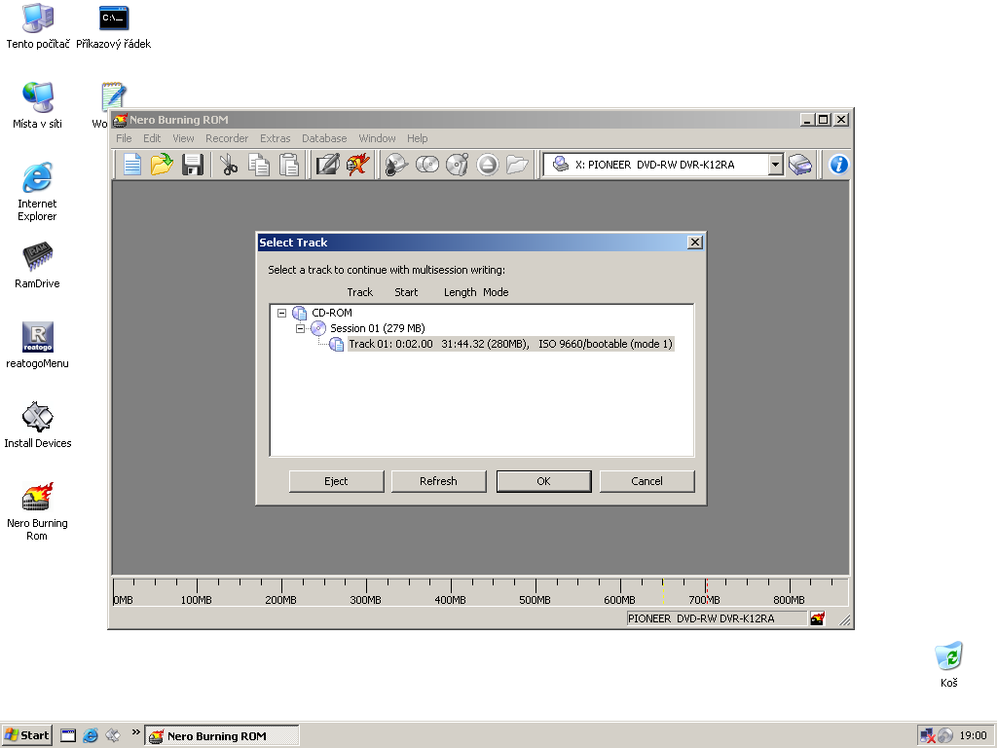Click the blue info icon
997x748 pixels.
pyautogui.click(x=838, y=165)
